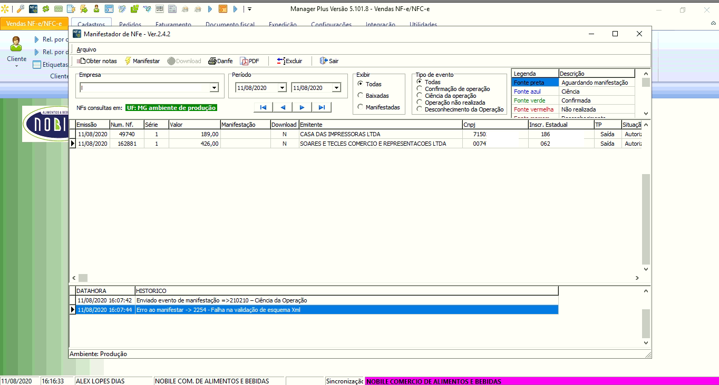Select the CASA DAS IMPRESSORAS LTDA row
The width and height of the screenshot is (719, 385).
(340, 134)
